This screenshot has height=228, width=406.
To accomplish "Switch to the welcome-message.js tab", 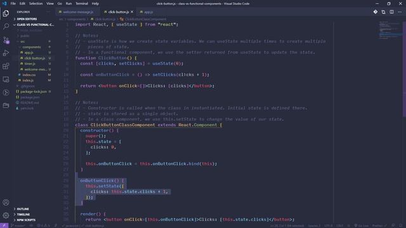I will (x=77, y=12).
